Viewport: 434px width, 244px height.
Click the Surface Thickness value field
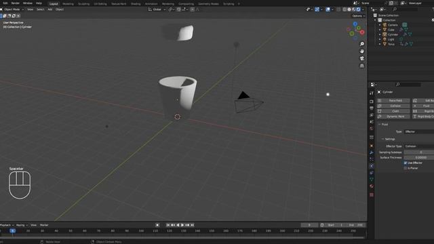click(x=419, y=157)
